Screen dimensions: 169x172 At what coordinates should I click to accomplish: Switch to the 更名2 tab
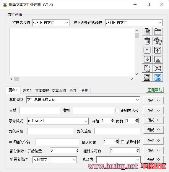[x=27, y=91]
